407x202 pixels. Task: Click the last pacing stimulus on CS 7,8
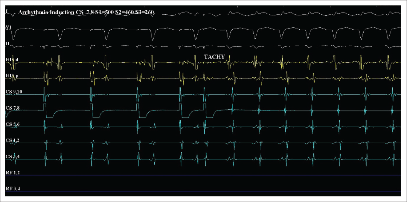click(x=205, y=111)
